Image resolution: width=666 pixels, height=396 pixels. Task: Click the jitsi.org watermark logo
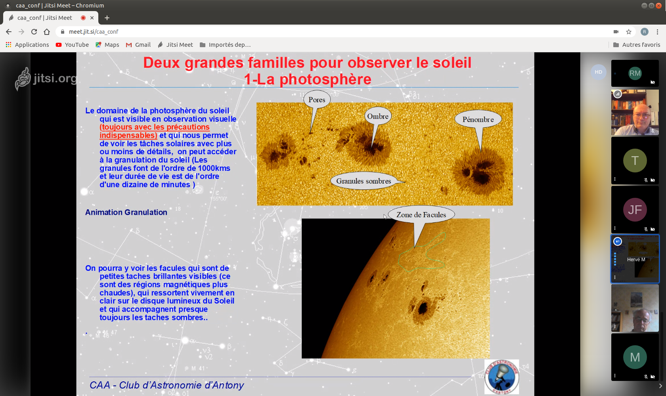[46, 78]
